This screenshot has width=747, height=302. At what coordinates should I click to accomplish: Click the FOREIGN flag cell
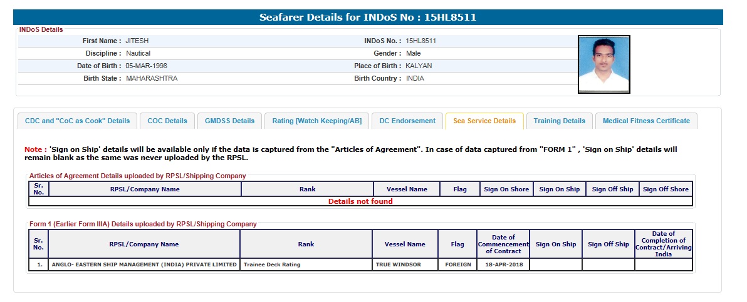458,264
